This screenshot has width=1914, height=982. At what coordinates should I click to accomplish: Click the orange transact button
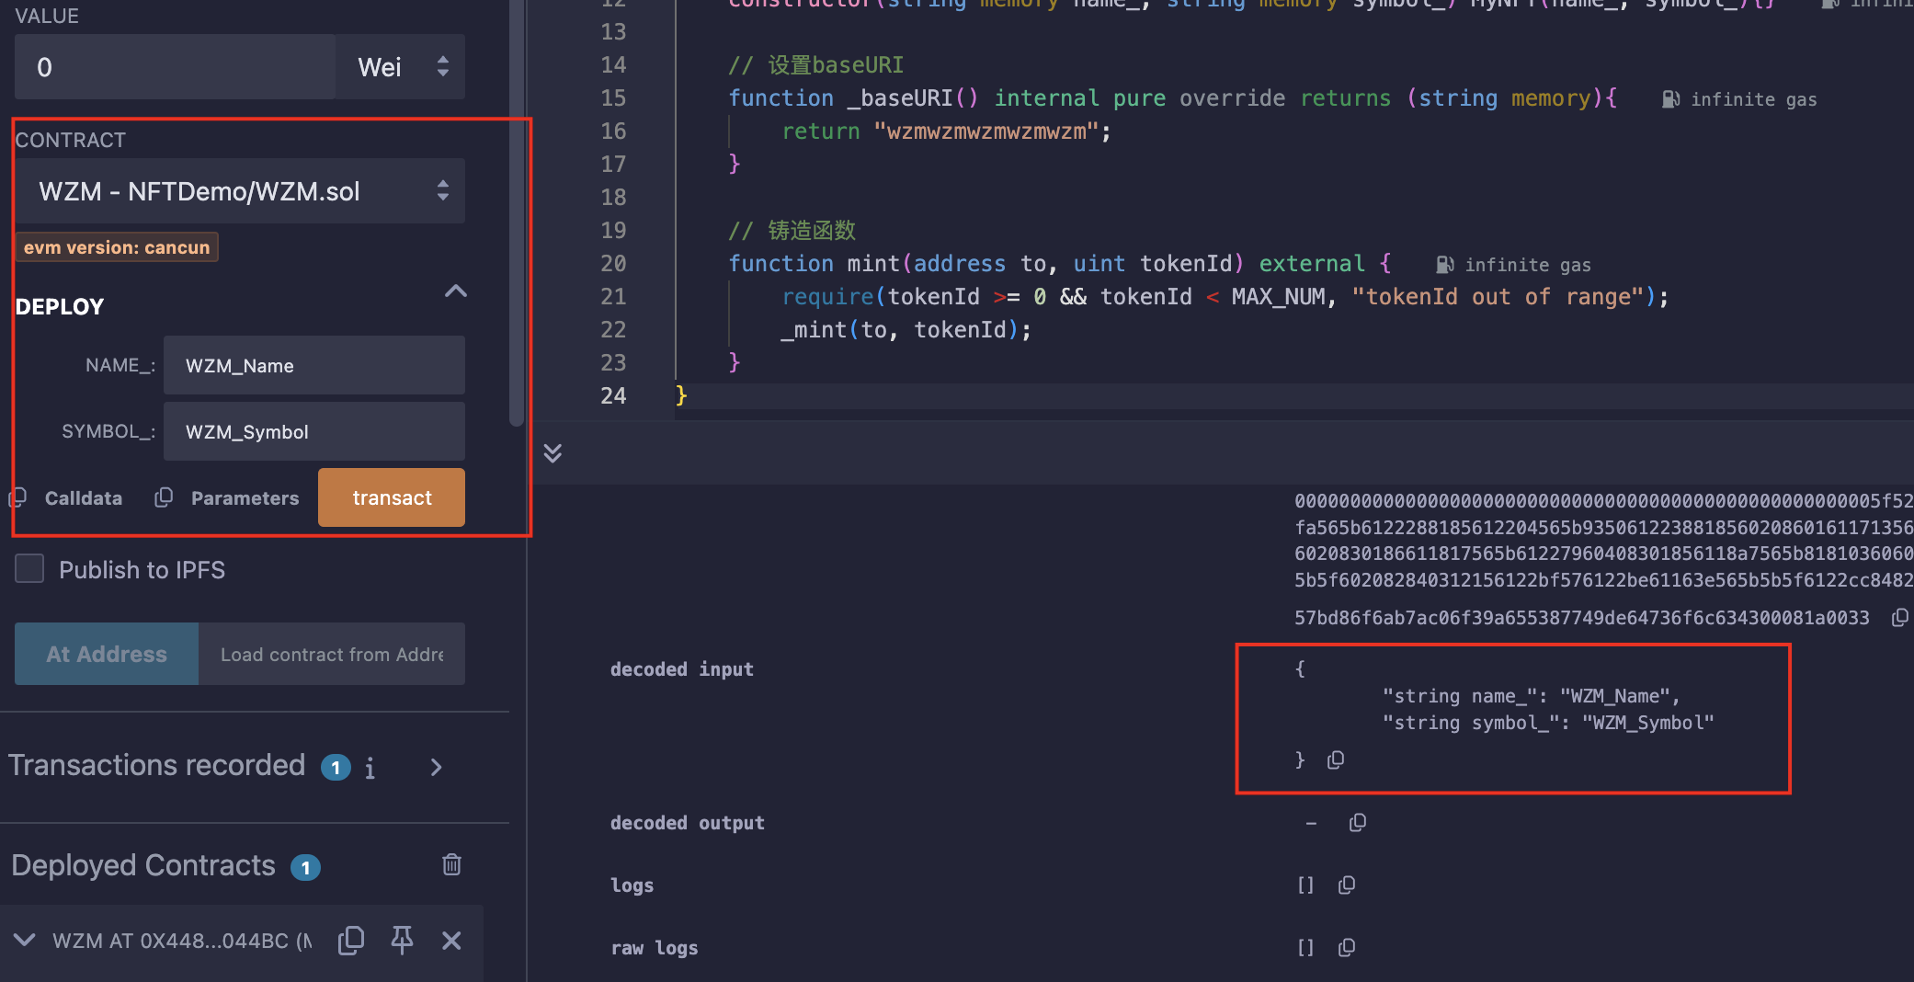click(x=392, y=497)
